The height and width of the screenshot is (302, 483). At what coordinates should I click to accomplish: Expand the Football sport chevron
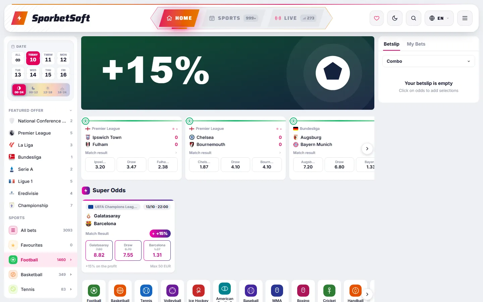pos(71,260)
